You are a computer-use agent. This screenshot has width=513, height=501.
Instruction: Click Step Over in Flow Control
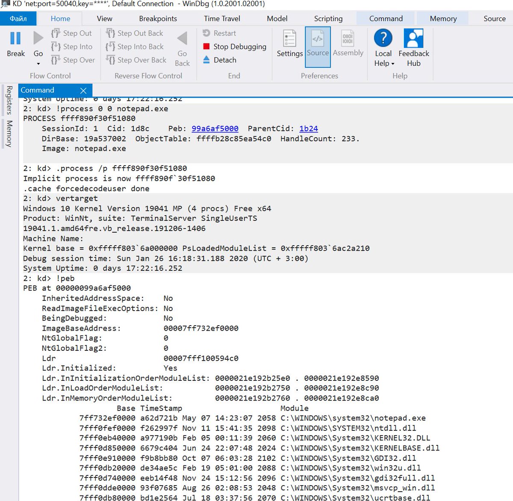point(73,60)
